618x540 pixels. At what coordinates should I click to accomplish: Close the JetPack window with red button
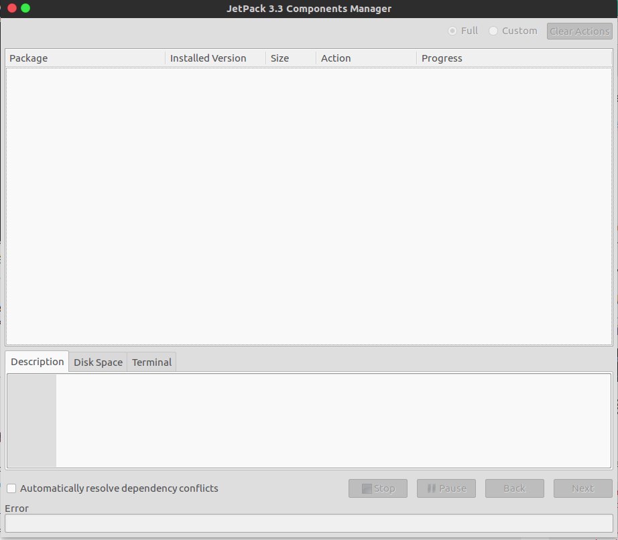pyautogui.click(x=12, y=8)
